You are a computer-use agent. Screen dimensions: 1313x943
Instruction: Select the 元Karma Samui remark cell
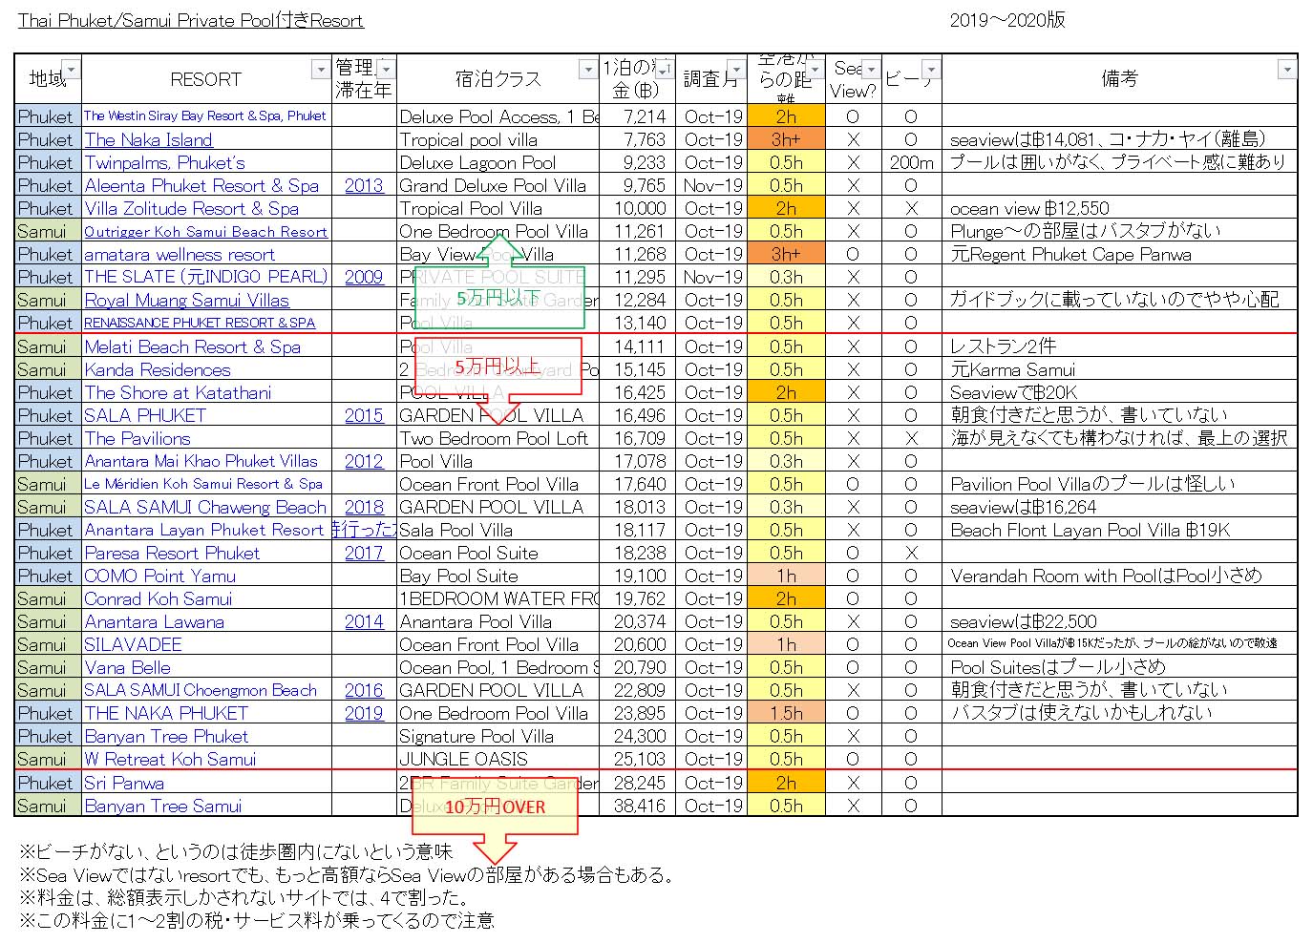(1119, 369)
